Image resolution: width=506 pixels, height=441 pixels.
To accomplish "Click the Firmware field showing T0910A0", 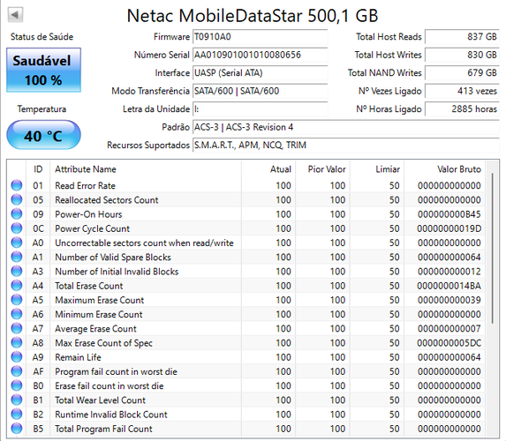I will (x=261, y=37).
